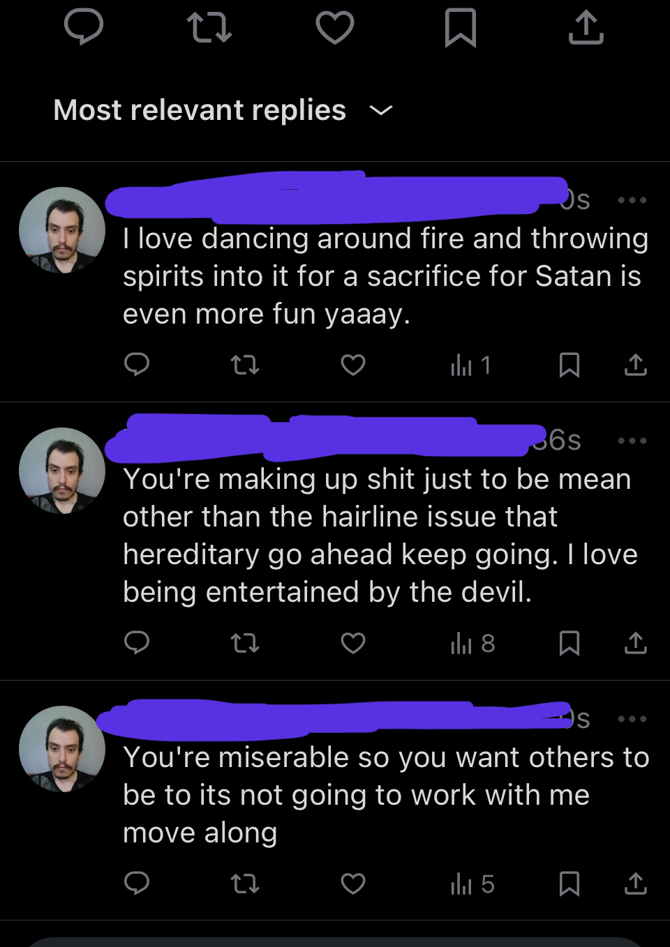Open the 'You're making up shit' reply text
The width and height of the screenshot is (670, 947).
click(x=380, y=536)
